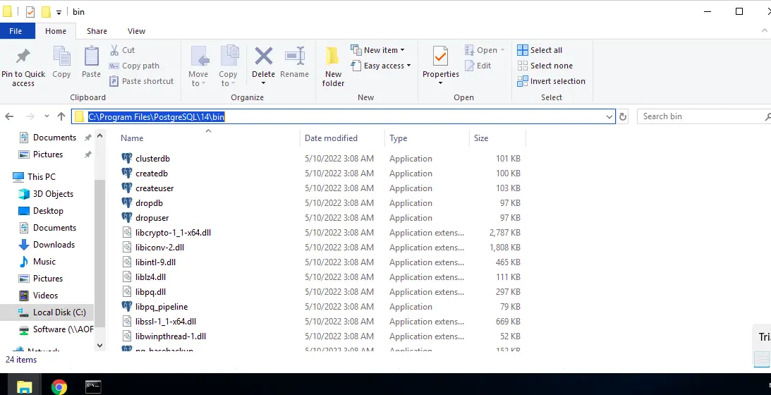Go back with the Back arrow
This screenshot has width=771, height=395.
click(x=9, y=116)
